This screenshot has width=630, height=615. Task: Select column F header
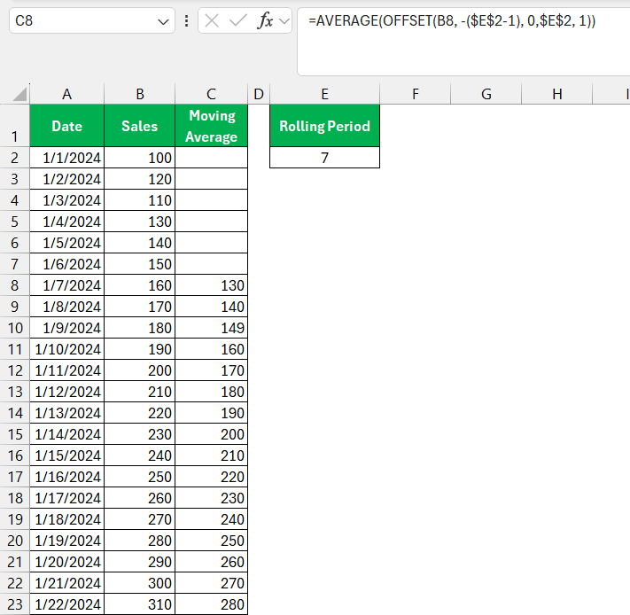coord(415,94)
